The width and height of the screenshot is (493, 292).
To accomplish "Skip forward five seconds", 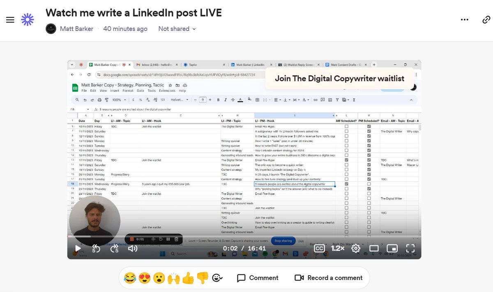I will 114,248.
